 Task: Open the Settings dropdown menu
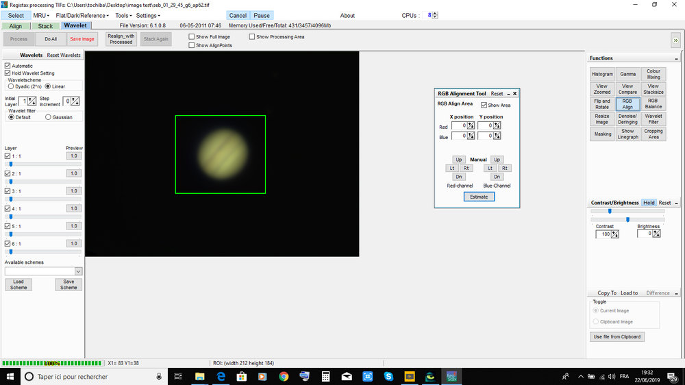[148, 15]
